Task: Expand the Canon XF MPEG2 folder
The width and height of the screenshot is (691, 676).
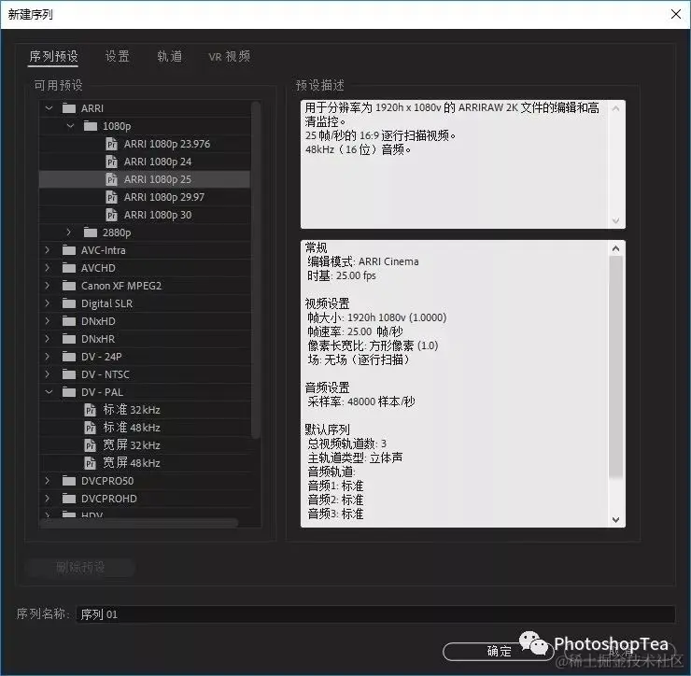Action: tap(48, 286)
